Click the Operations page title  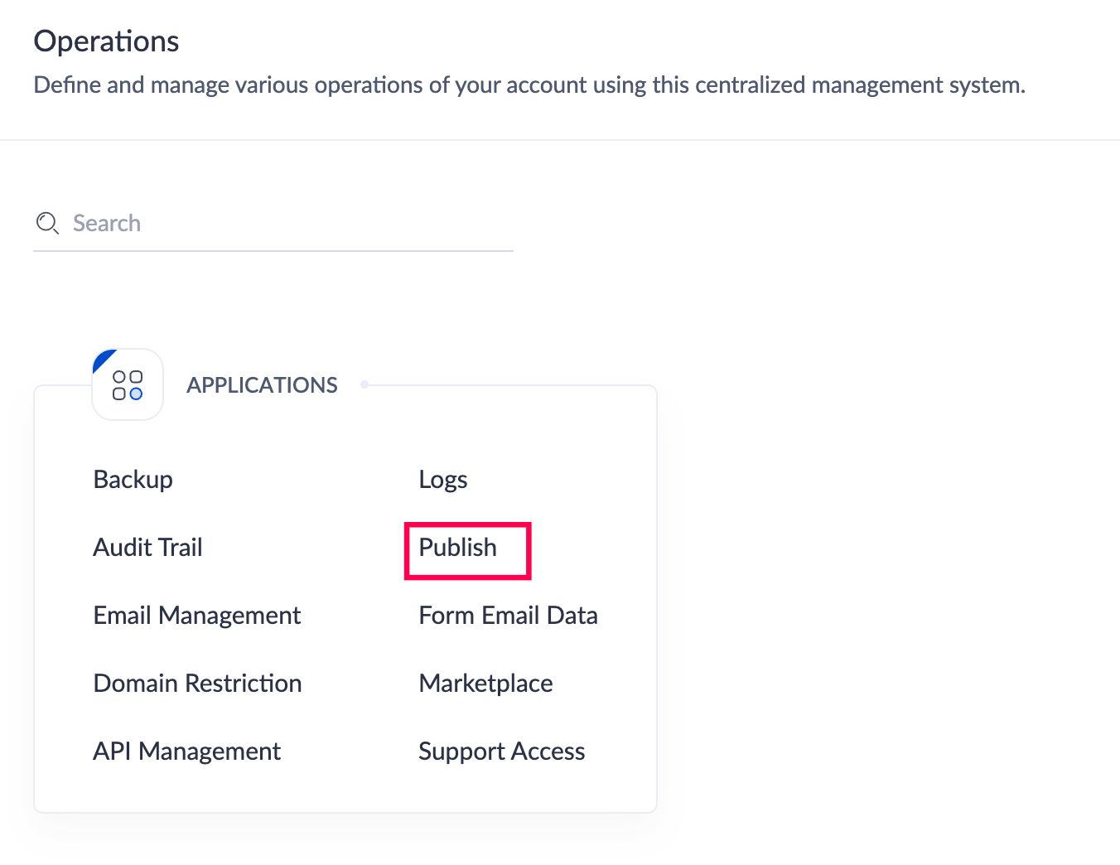106,41
